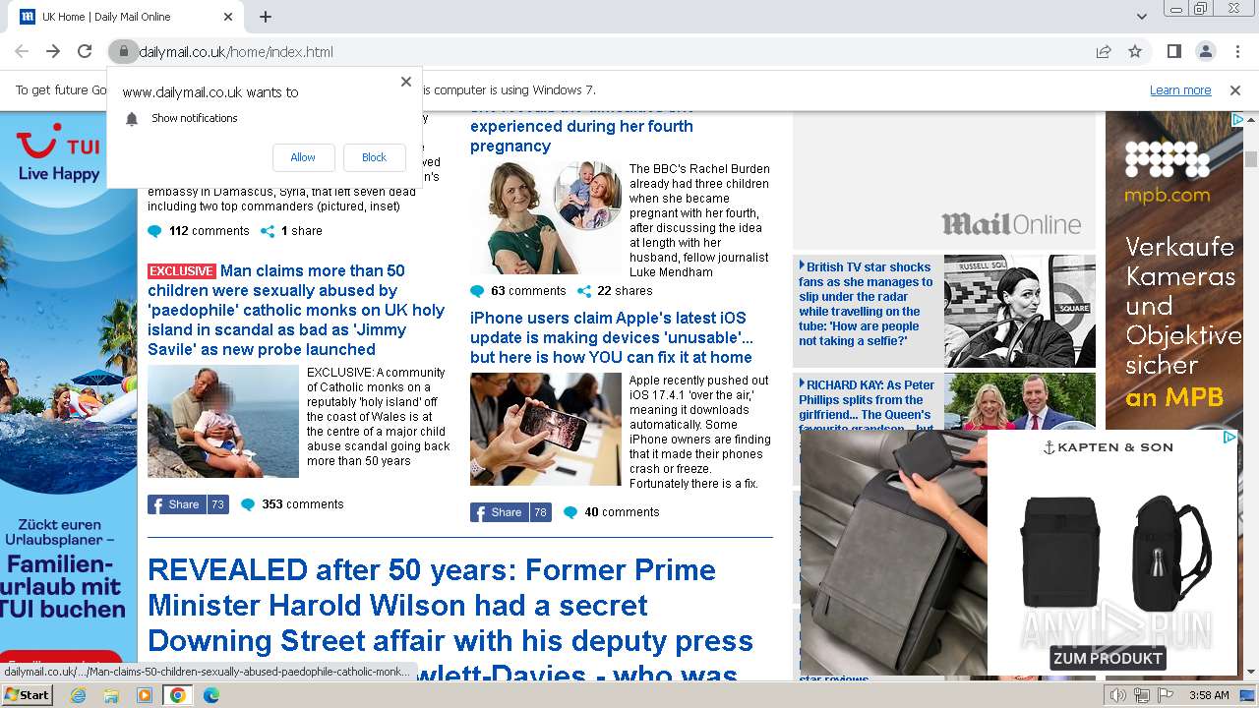Open the iPhone iOS update headline
The width and height of the screenshot is (1259, 708).
coord(612,337)
